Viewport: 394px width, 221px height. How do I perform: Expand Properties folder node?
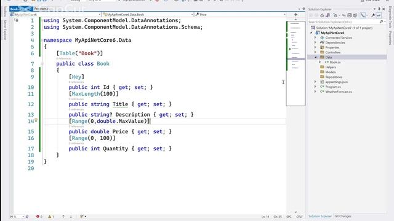point(316,47)
